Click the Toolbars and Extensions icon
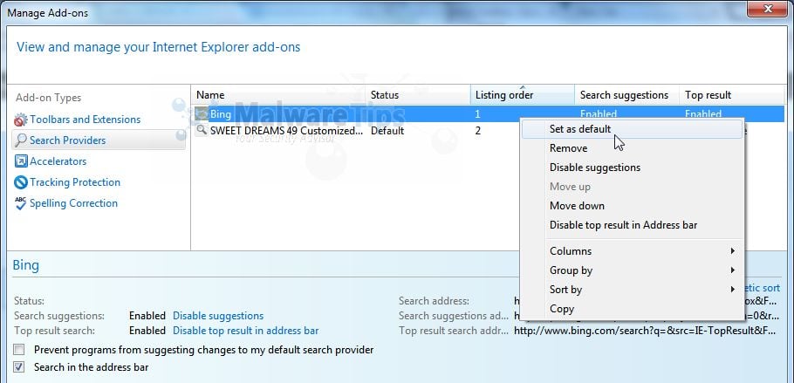 [21, 120]
